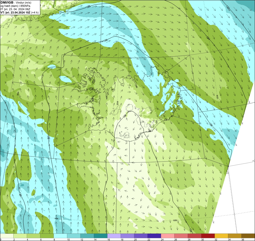Click the palest legend swatch below 2 m/s
This screenshot has height=241, width=255.
(x=7, y=236)
